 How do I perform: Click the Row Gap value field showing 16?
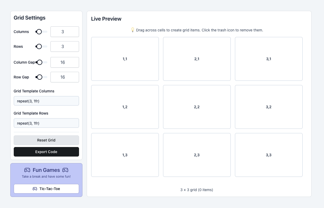(64, 77)
